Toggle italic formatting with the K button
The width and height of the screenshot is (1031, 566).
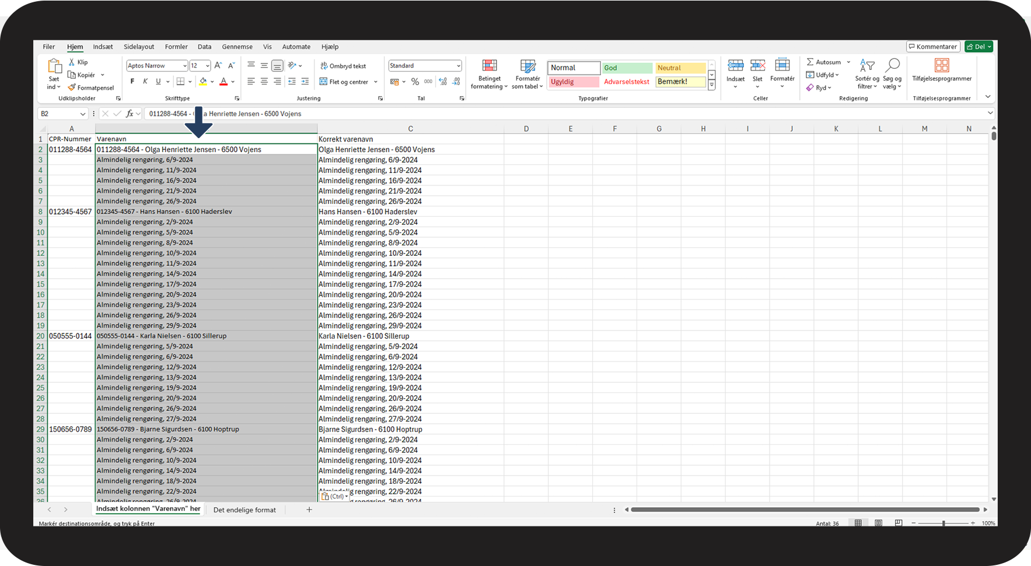click(145, 82)
